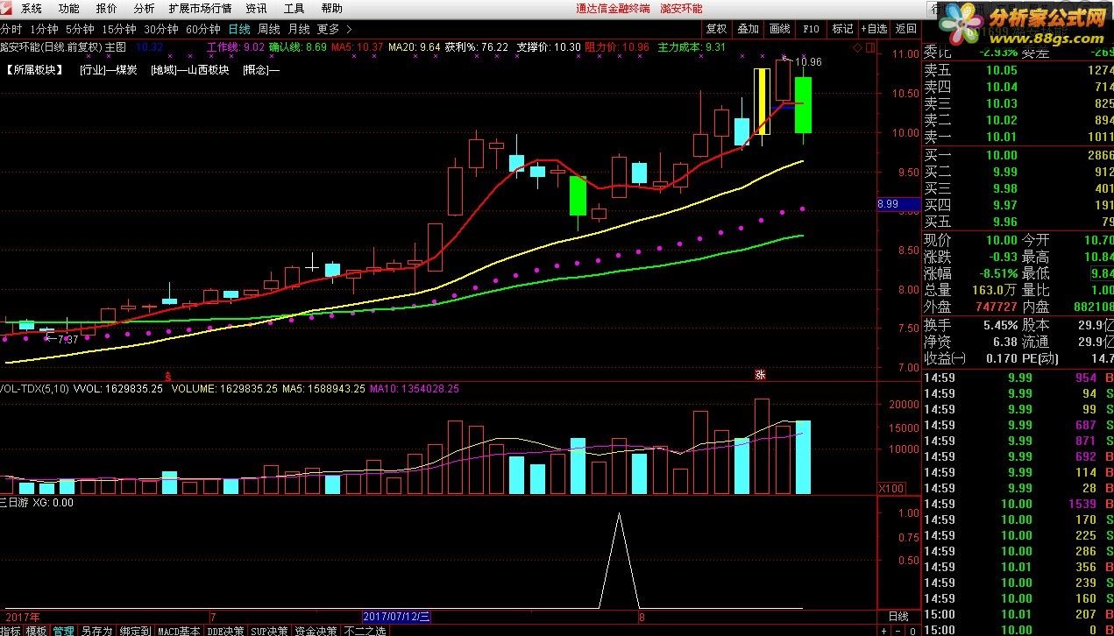Click the 画线 drawing button
1114x636 pixels.
point(779,28)
